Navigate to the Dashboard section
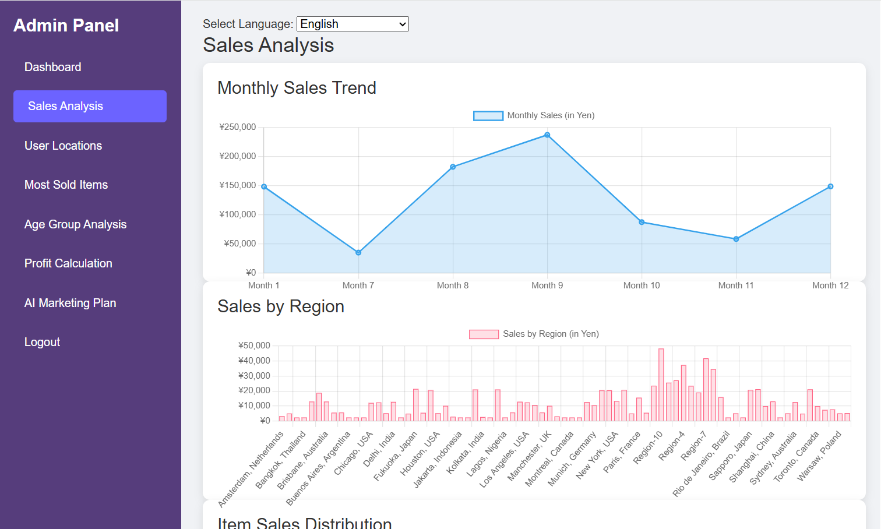881x529 pixels. (52, 67)
